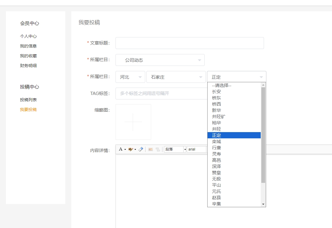Select 元氏 from the district list

(234, 191)
